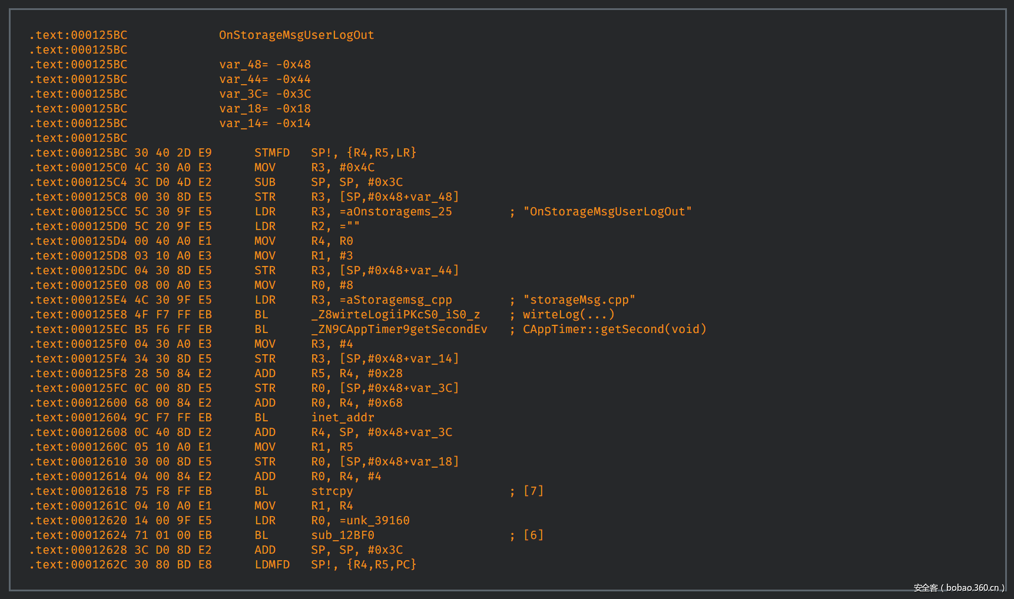Viewport: 1014px width, 599px height.
Task: Click the wirteLog(...) comment text
Action: click(568, 315)
